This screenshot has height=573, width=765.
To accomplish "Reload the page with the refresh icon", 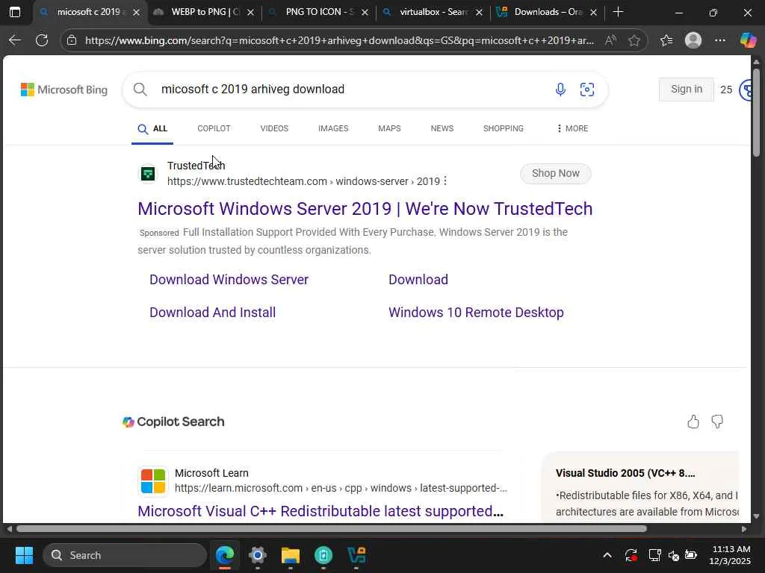I will 42,40.
